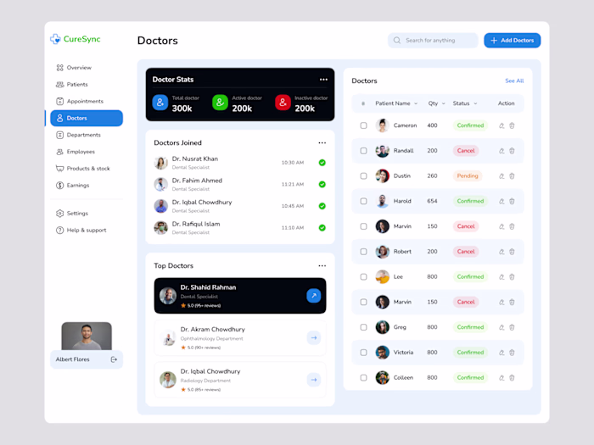Select Doctors sidebar item

pos(87,118)
